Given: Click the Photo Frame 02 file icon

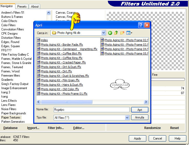Looking at the screenshot, I should coord(102,40).
